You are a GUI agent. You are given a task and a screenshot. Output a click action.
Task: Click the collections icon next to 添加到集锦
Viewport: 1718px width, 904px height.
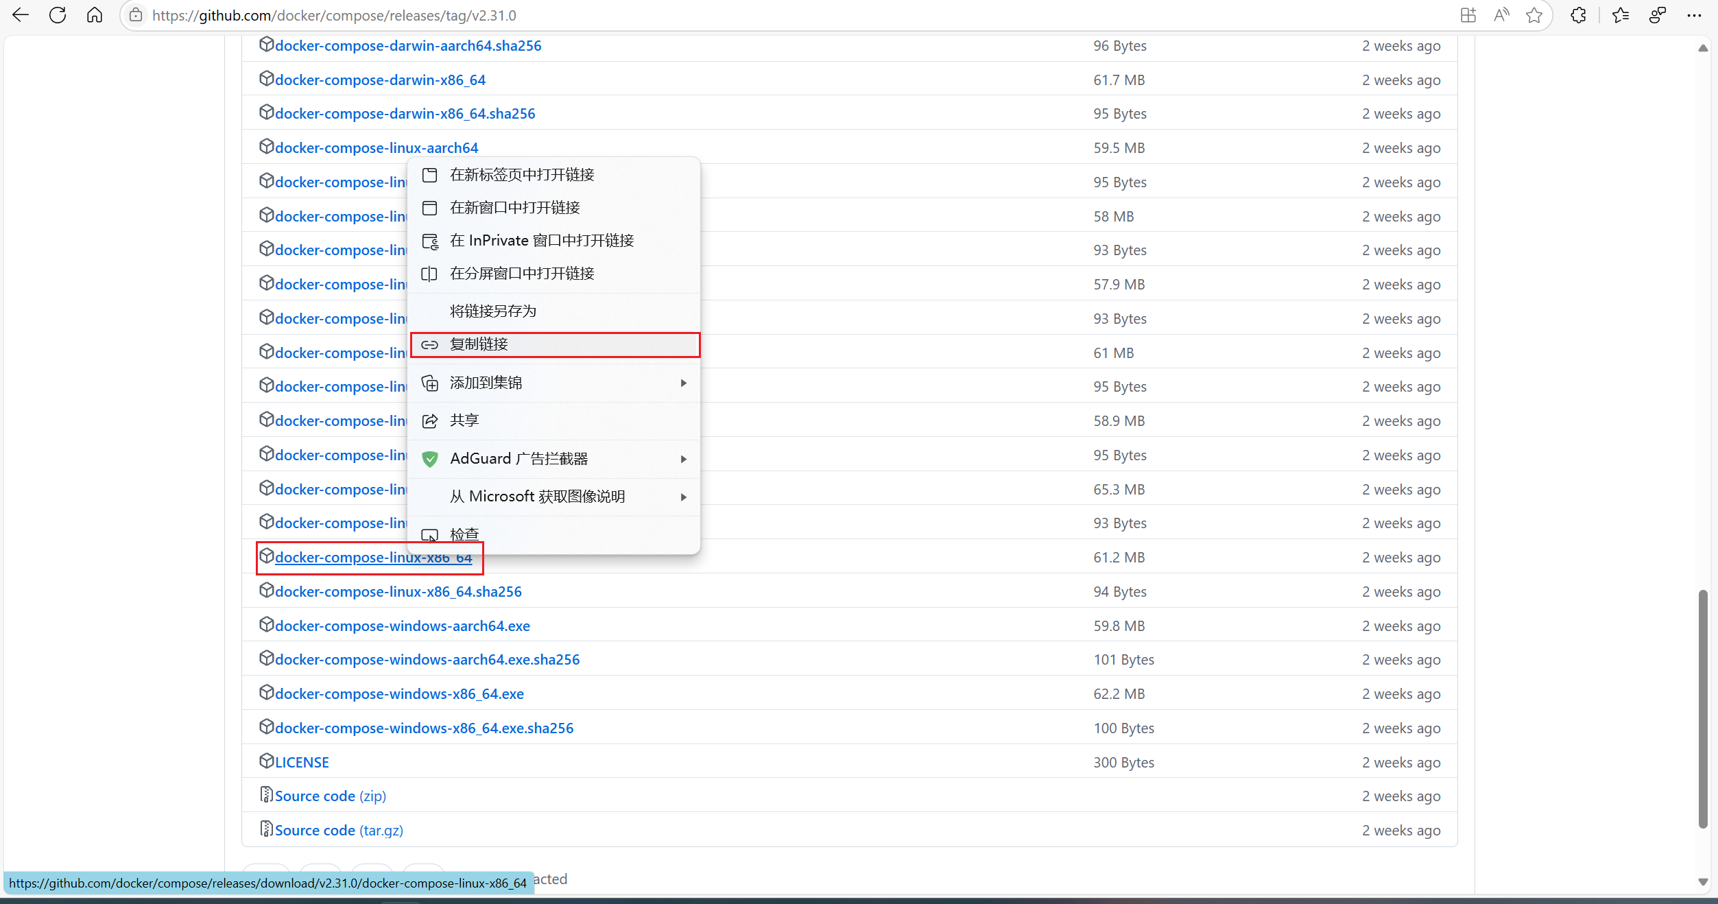(430, 383)
